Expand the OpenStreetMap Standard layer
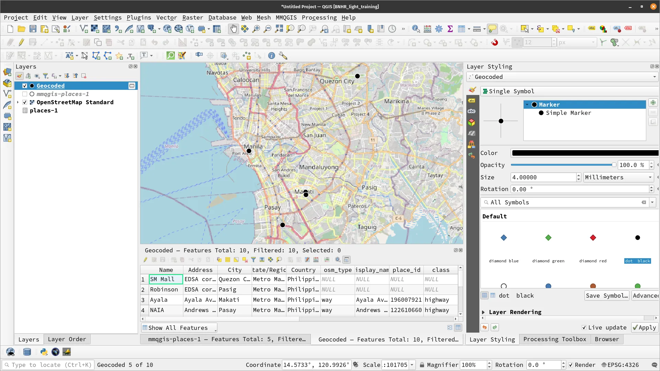The height and width of the screenshot is (371, 660). [18, 102]
